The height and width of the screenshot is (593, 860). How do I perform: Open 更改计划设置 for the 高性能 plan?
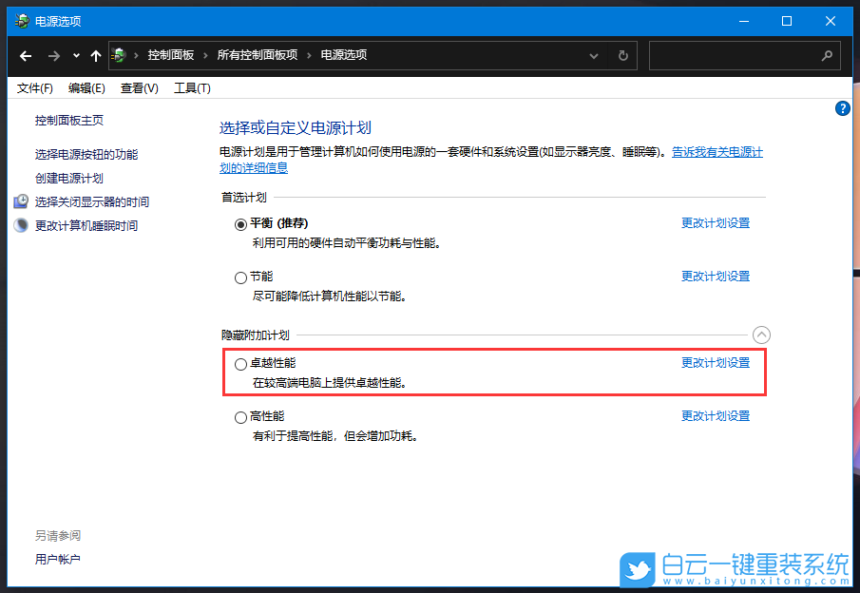[715, 415]
